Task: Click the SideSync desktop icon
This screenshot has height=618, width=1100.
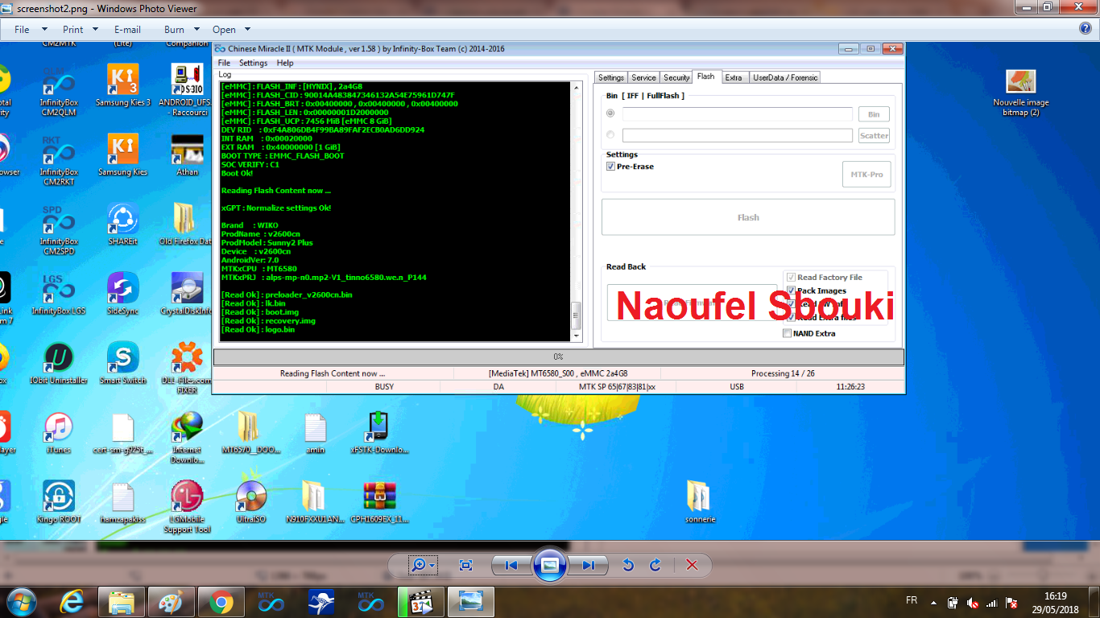Action: pyautogui.click(x=122, y=294)
